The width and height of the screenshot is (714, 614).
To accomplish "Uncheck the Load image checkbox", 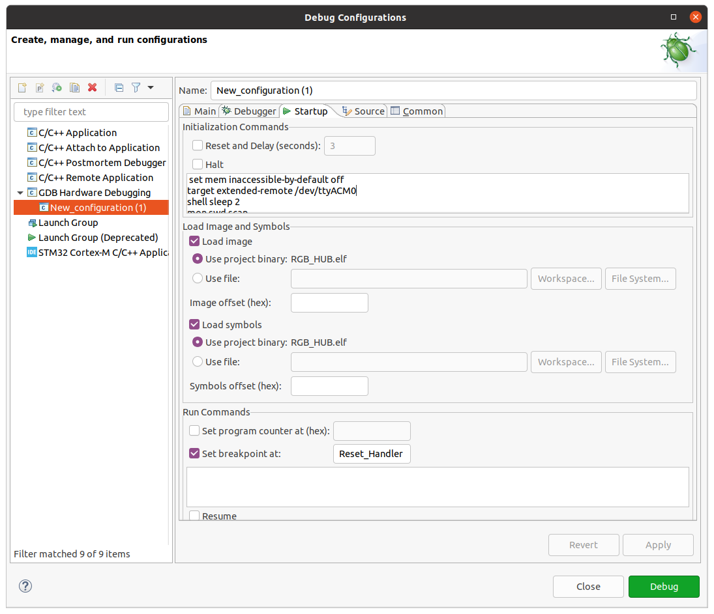I will click(x=194, y=242).
